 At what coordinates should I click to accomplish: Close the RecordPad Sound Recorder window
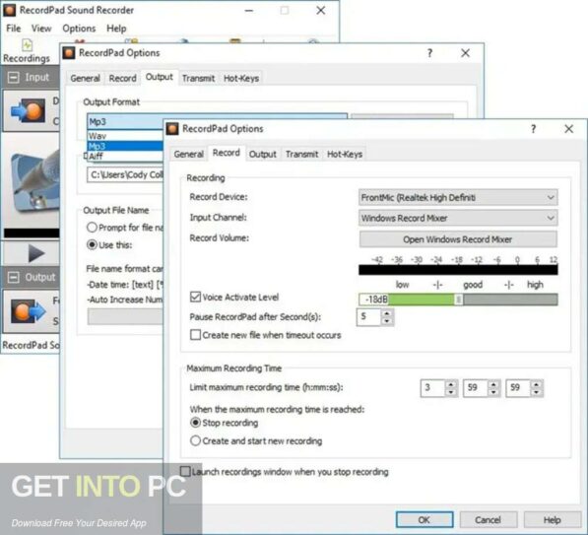[x=321, y=11]
